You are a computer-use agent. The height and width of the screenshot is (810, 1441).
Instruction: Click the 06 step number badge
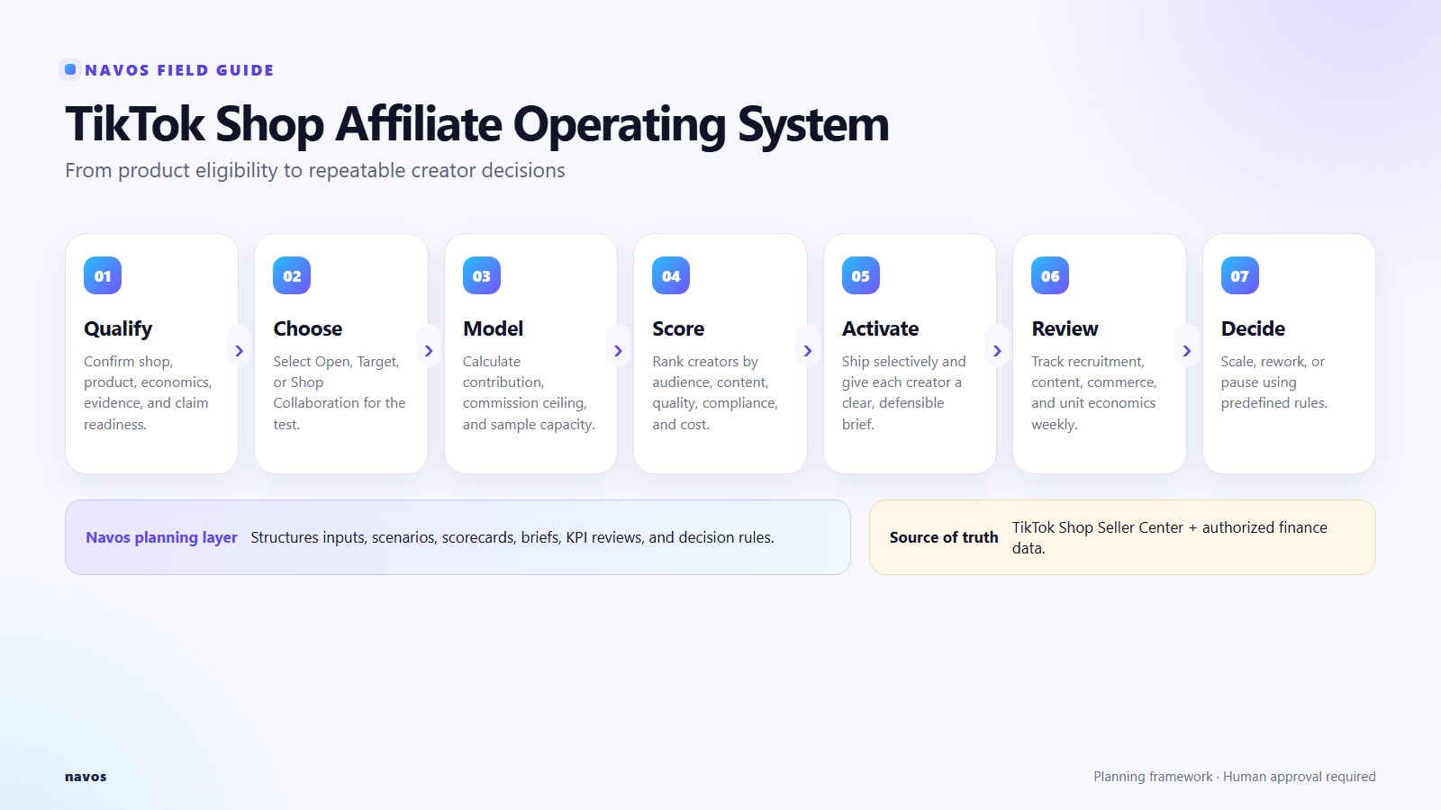coord(1050,276)
